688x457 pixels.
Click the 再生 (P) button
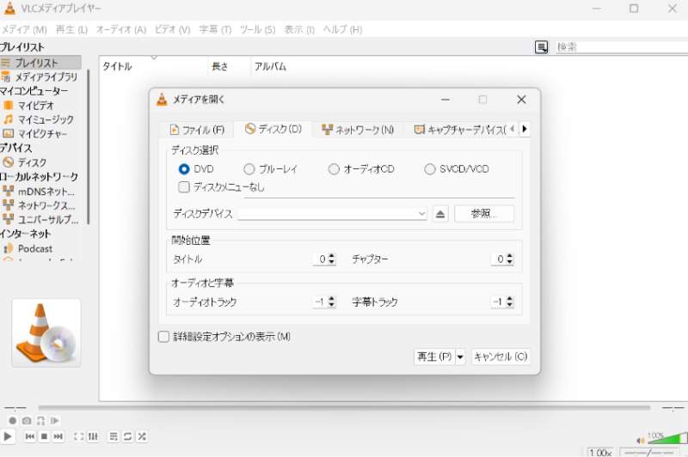(x=434, y=356)
